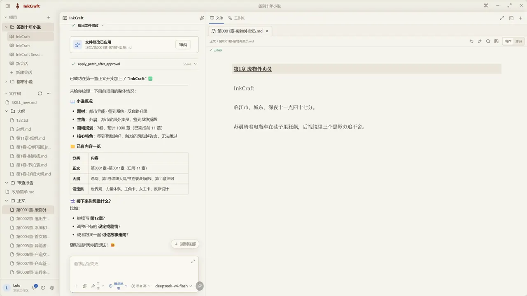Redo edit in editor toolbar

point(480,41)
